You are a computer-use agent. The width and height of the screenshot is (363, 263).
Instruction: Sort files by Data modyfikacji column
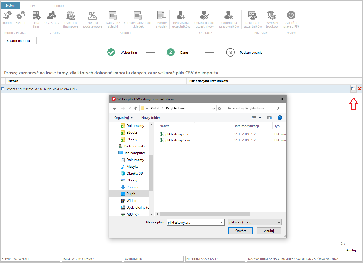[x=246, y=126]
